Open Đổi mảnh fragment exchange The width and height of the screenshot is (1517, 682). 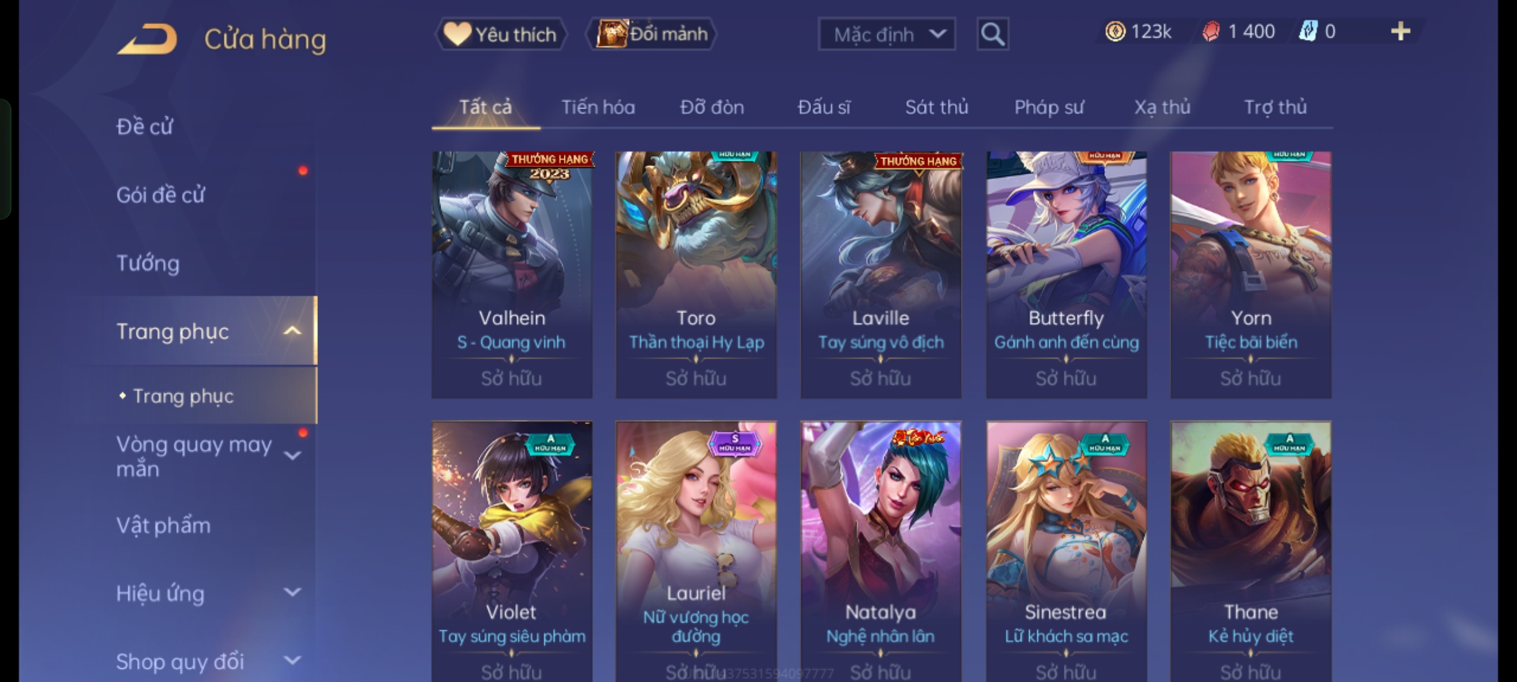coord(652,34)
